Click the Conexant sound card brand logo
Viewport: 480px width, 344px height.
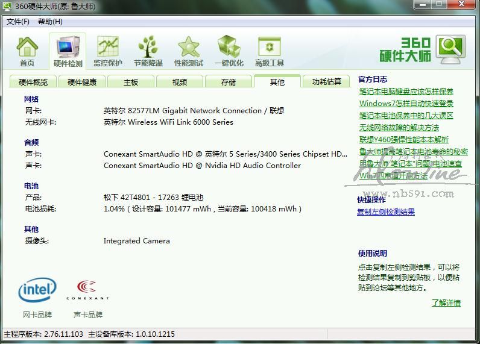(x=88, y=290)
